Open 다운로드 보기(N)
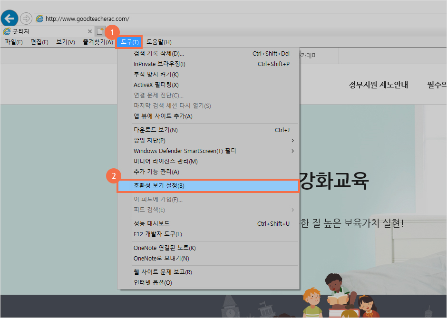 click(x=208, y=130)
